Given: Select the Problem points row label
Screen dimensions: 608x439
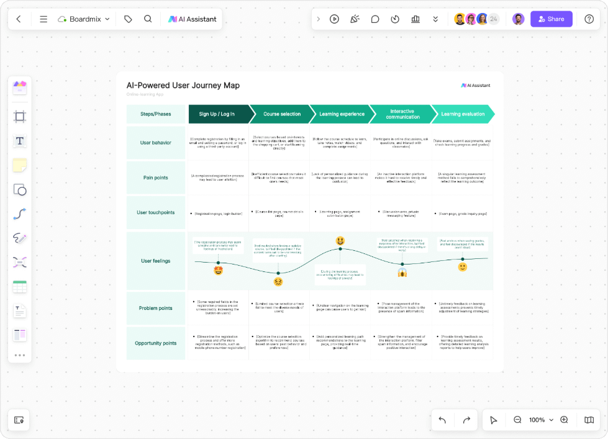Looking at the screenshot, I should [155, 309].
